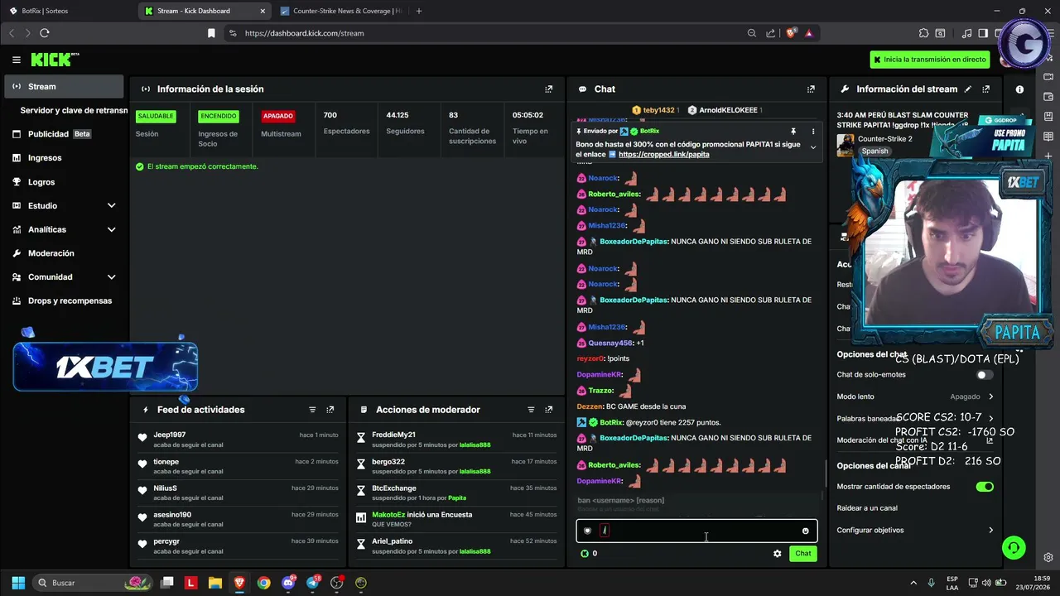Click Inicia la transmisión en directo
Screen dimensions: 1060x596
point(930,60)
